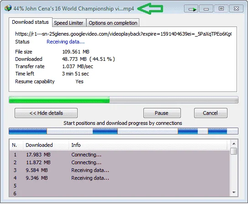Click the Info column header

(x=148, y=145)
